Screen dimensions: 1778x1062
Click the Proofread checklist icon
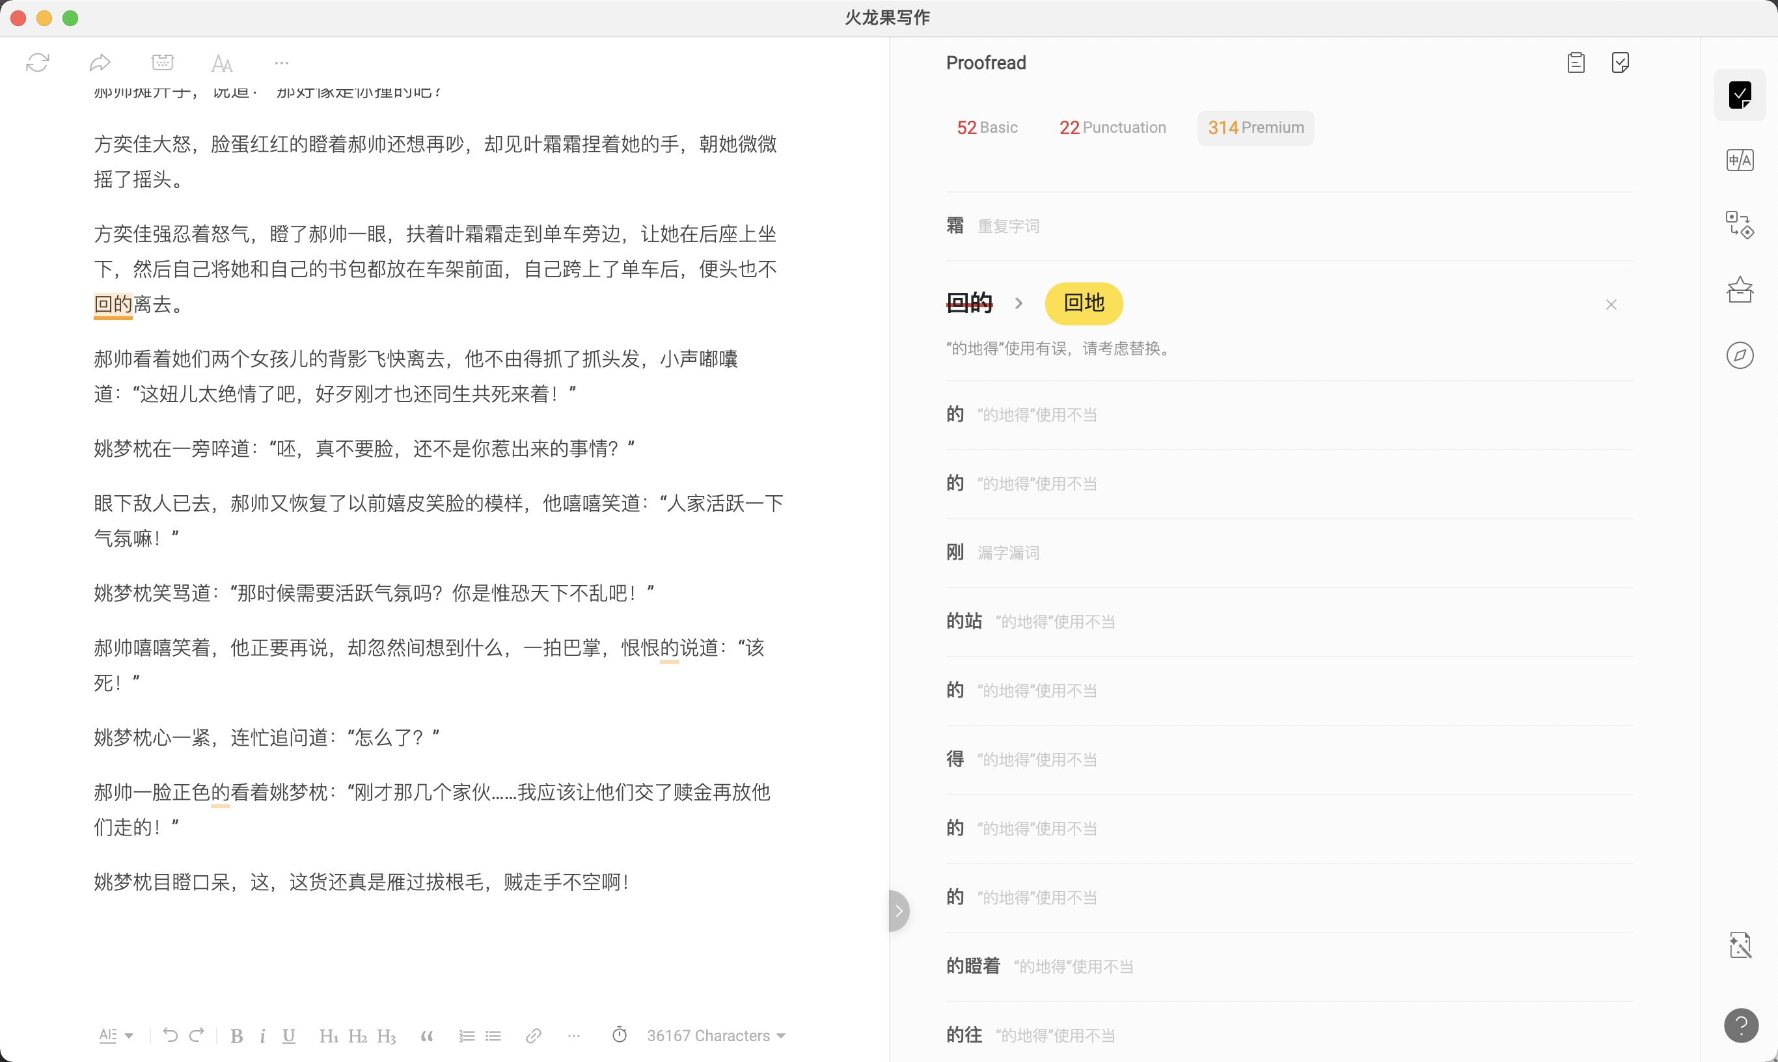coord(1620,62)
